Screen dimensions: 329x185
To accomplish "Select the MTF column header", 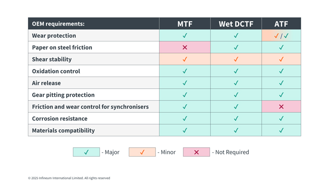I will coord(185,24).
